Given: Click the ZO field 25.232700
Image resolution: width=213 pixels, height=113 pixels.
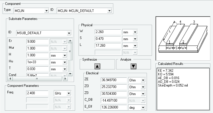Looking at the screenshot, I should [x=114, y=87].
